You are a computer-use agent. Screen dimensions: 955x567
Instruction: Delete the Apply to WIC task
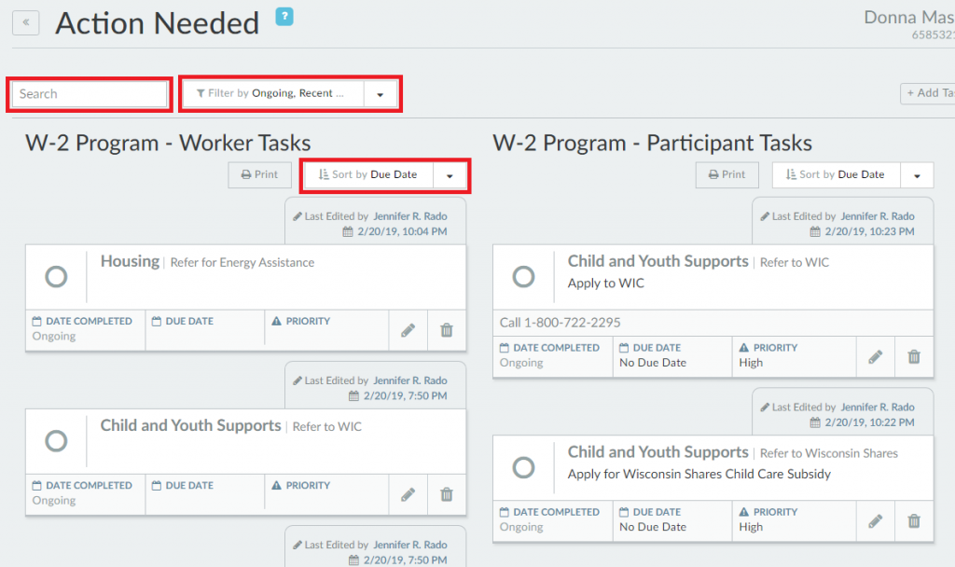(x=914, y=356)
